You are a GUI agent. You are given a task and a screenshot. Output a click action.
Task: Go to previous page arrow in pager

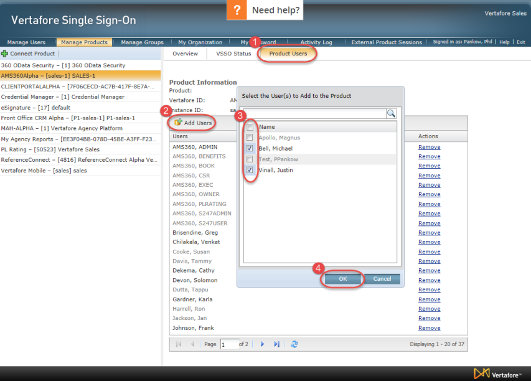click(192, 344)
